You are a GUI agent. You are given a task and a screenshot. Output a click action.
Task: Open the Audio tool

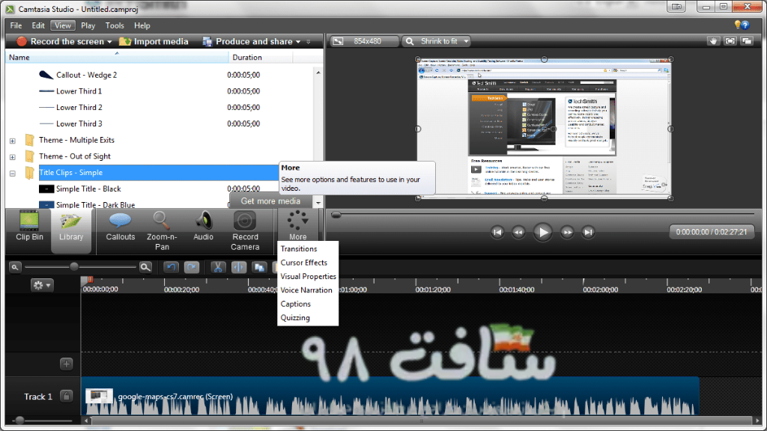coord(203,226)
